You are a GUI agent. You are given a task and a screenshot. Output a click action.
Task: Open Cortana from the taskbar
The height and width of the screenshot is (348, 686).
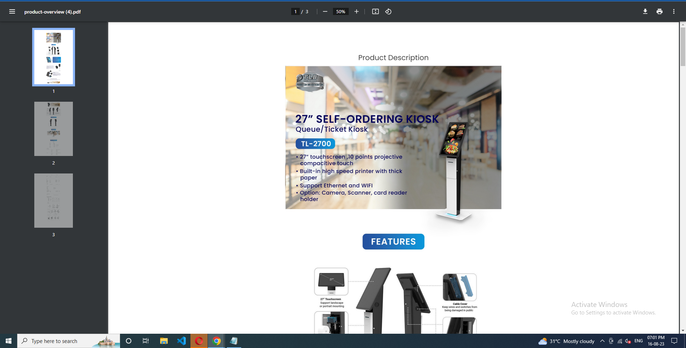click(x=129, y=341)
